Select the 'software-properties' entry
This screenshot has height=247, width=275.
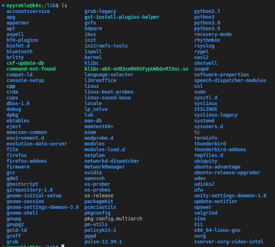[222, 75]
